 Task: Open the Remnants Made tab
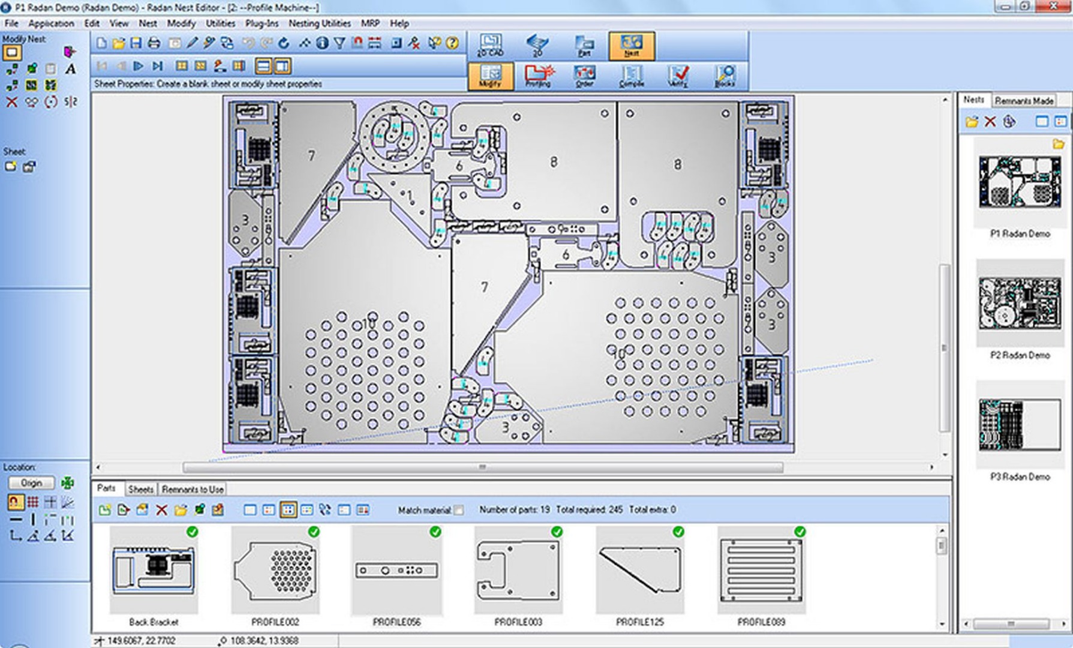(1023, 101)
